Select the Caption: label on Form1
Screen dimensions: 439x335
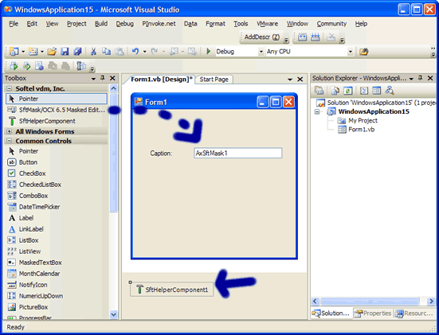point(161,154)
